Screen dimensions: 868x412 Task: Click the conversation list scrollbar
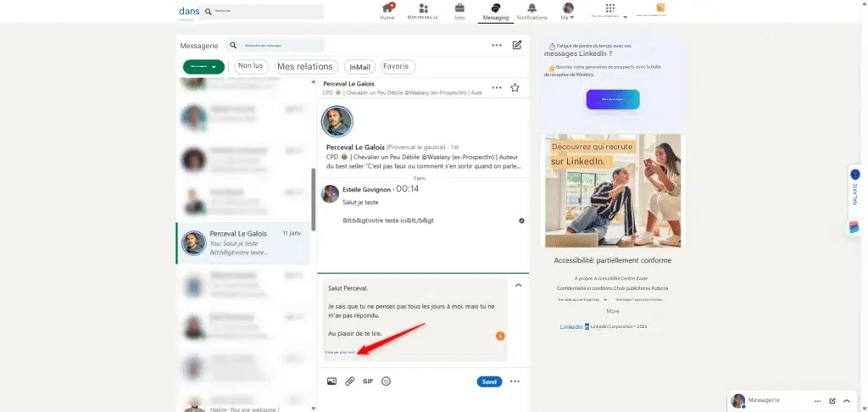tap(314, 199)
